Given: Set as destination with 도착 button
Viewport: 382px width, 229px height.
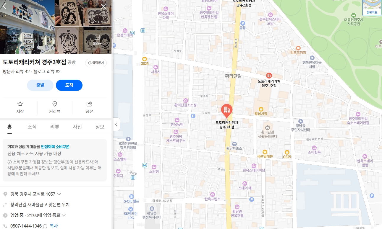Looking at the screenshot, I should click(x=69, y=85).
